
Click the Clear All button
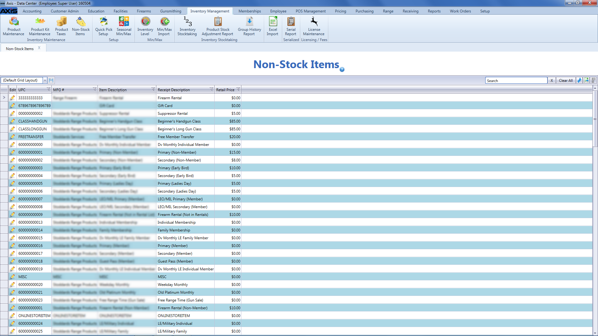click(566, 80)
